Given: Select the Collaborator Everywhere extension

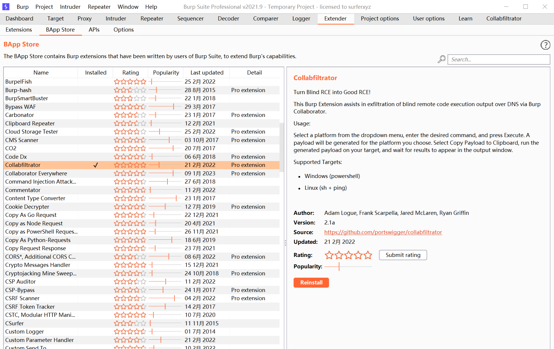Looking at the screenshot, I should [142, 173].
